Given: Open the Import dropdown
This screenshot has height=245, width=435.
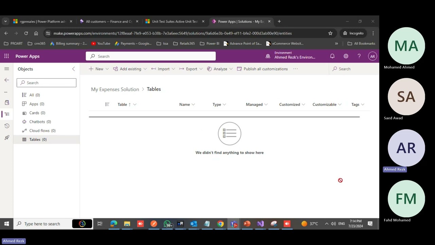Looking at the screenshot, I should [x=163, y=69].
